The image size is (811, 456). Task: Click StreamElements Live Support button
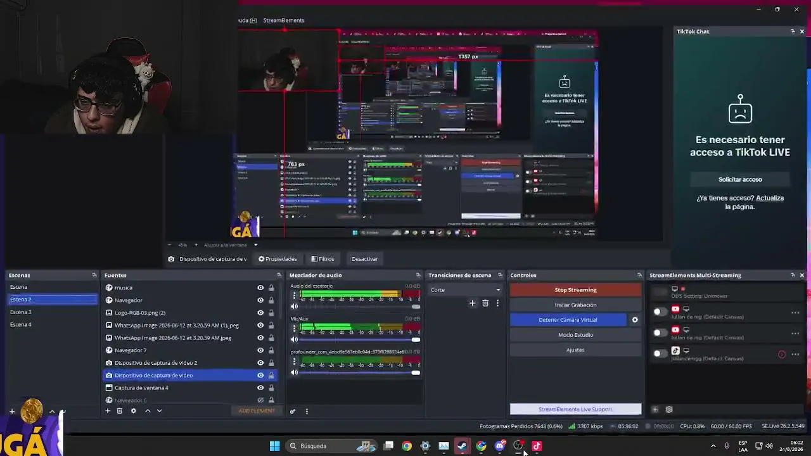point(575,409)
